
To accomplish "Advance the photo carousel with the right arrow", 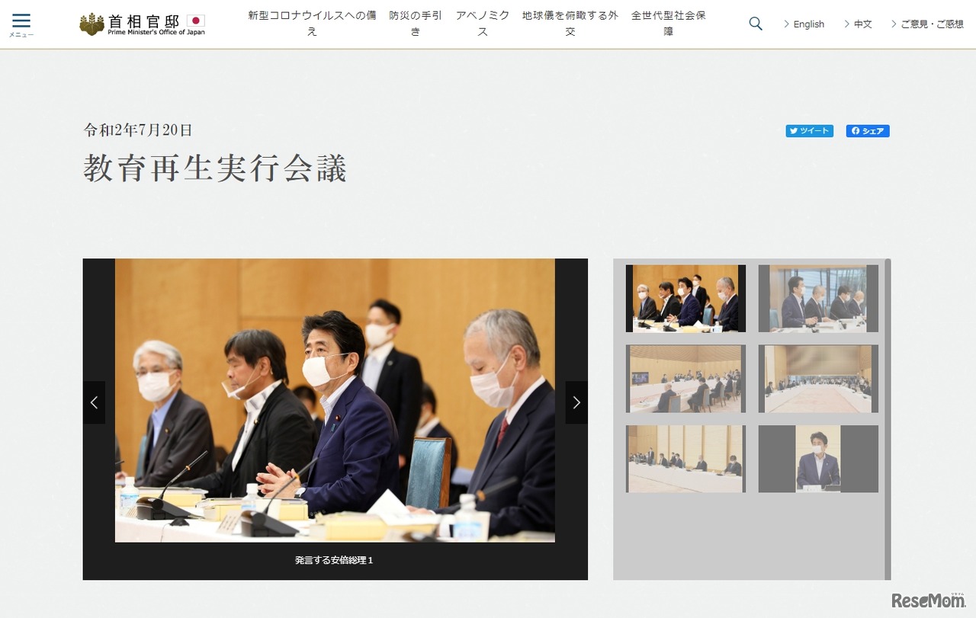I will tap(576, 402).
